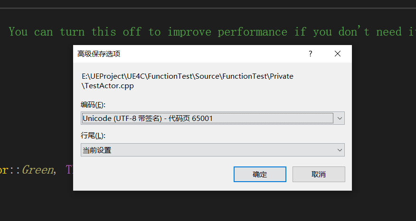Click the word "Green" in the code
This screenshot has width=416, height=221.
pyautogui.click(x=38, y=169)
